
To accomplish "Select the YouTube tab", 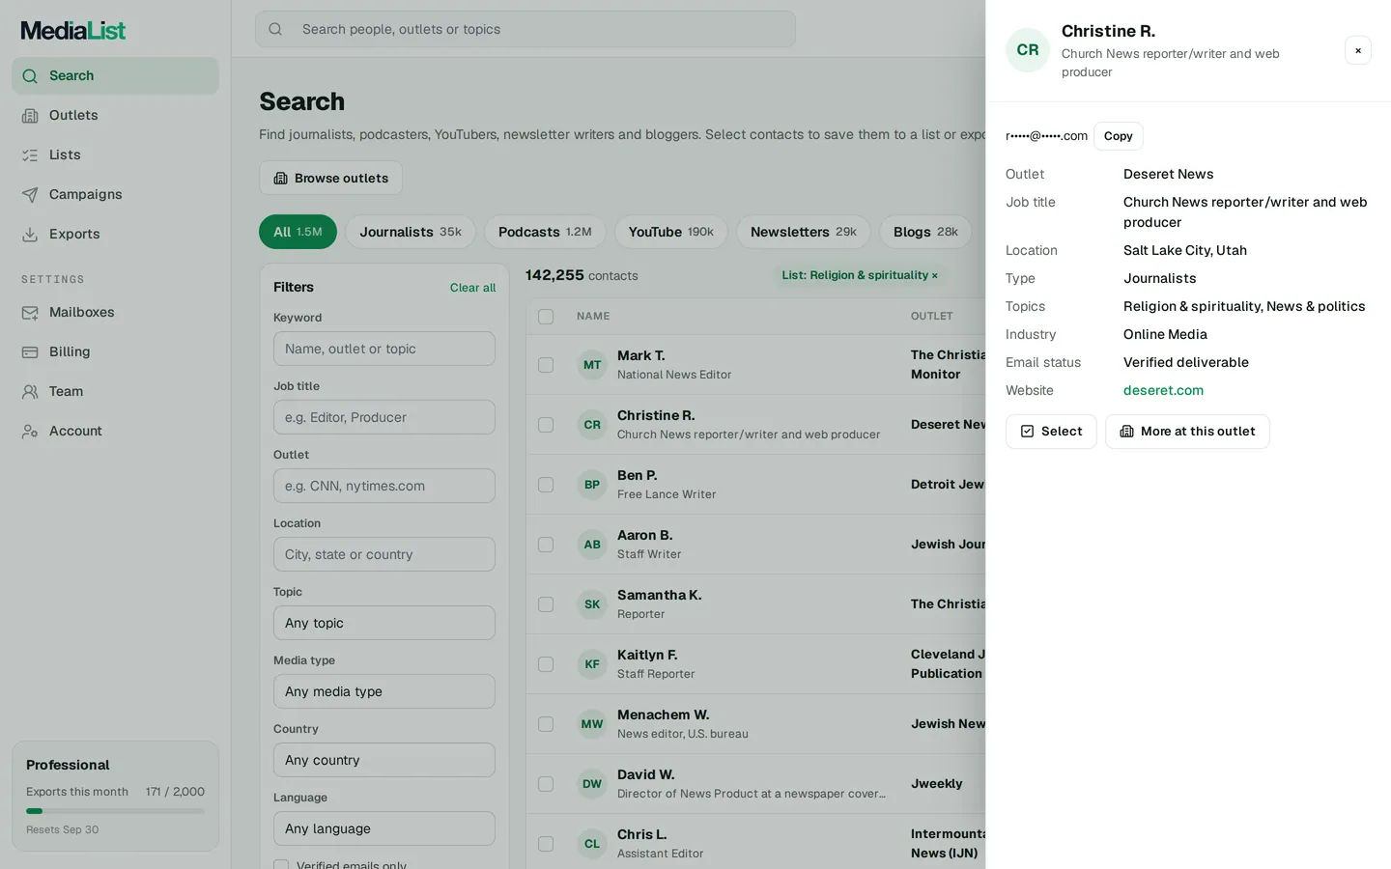I will [x=671, y=232].
